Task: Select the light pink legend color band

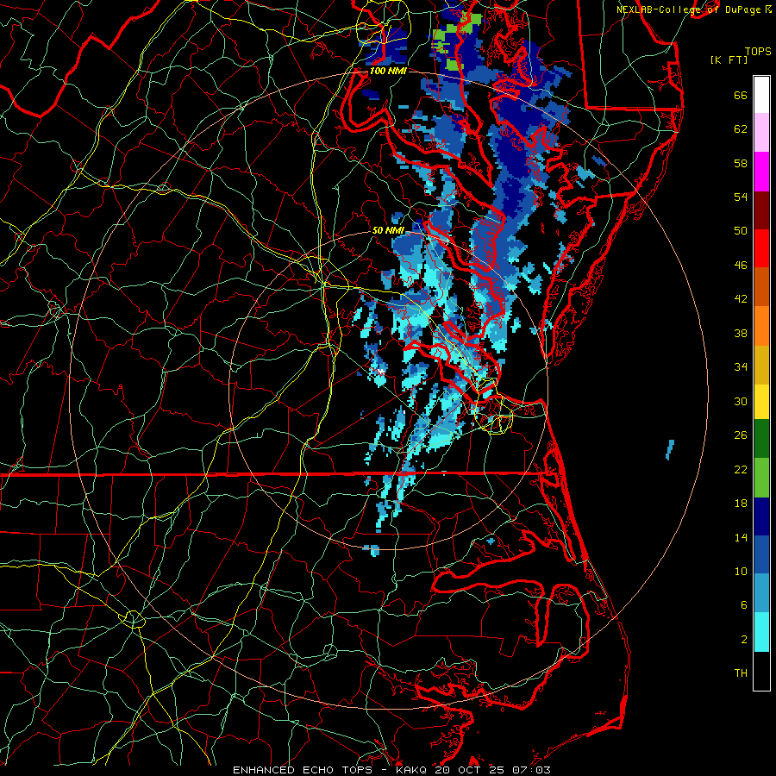Action: 761,133
